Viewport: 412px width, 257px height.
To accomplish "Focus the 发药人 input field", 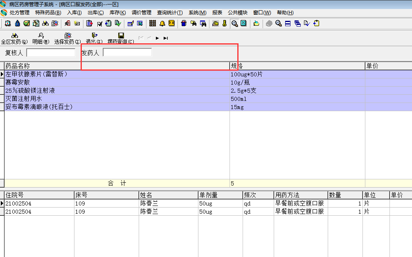I will (x=127, y=52).
